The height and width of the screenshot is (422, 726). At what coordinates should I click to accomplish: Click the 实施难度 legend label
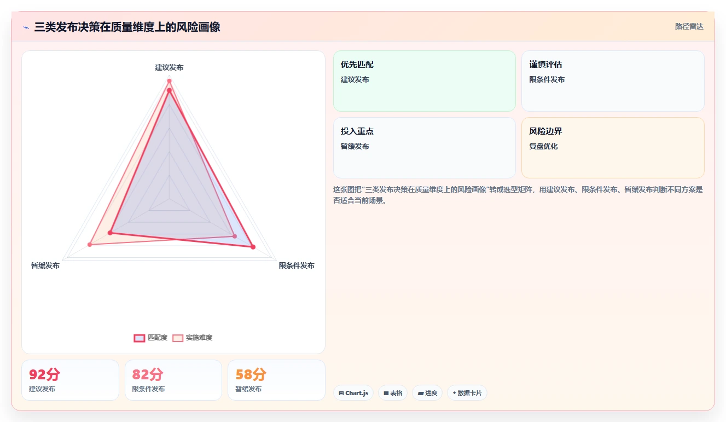pyautogui.click(x=199, y=338)
